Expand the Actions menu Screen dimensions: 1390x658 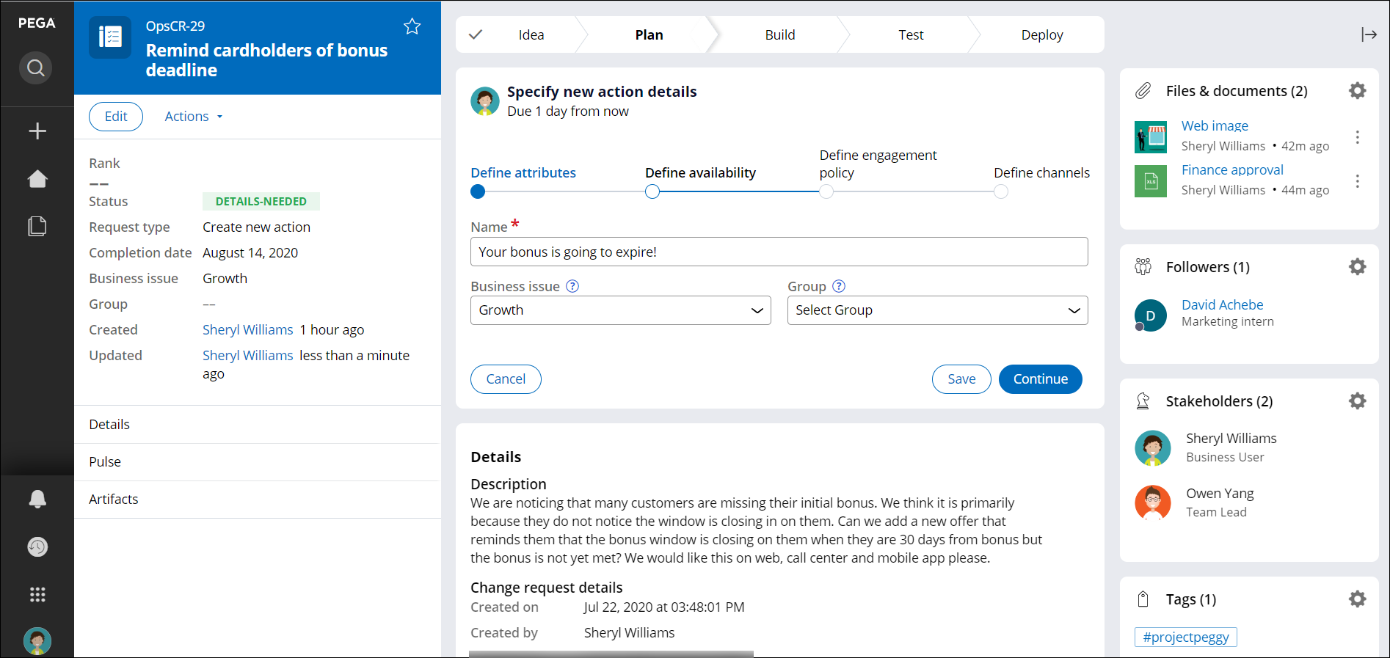[193, 117]
